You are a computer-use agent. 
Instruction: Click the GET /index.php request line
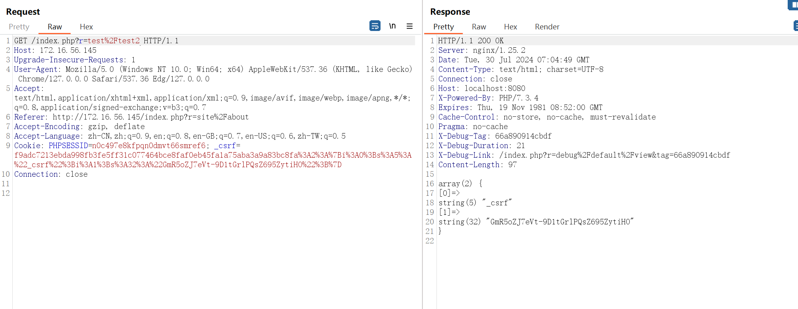[x=96, y=41]
